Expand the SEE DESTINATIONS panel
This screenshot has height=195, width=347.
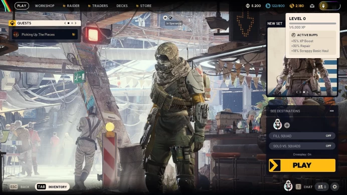(302, 111)
